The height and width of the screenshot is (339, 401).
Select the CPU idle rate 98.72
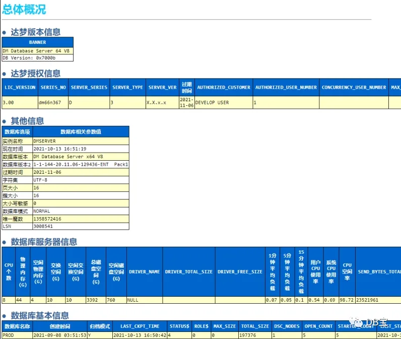tap(347, 300)
